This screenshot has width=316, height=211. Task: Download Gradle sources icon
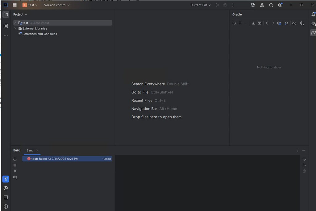(254, 23)
